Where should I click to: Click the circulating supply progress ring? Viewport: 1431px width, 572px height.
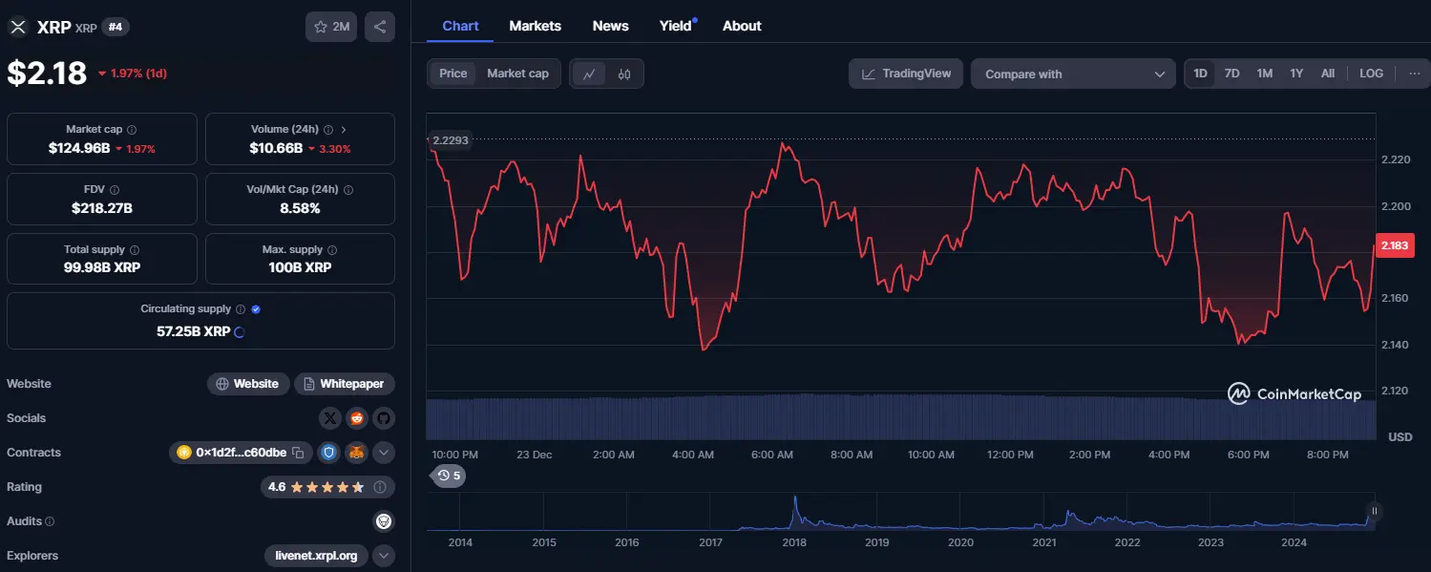(x=239, y=332)
